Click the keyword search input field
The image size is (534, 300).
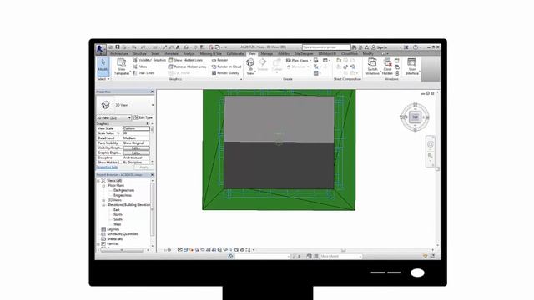326,47
